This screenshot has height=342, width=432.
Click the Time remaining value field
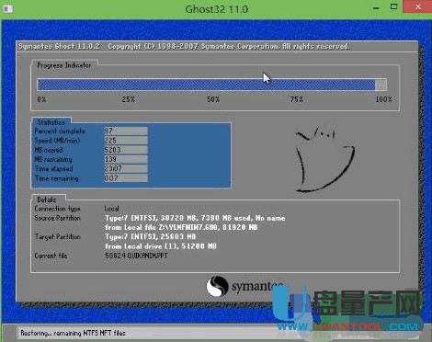tap(126, 178)
